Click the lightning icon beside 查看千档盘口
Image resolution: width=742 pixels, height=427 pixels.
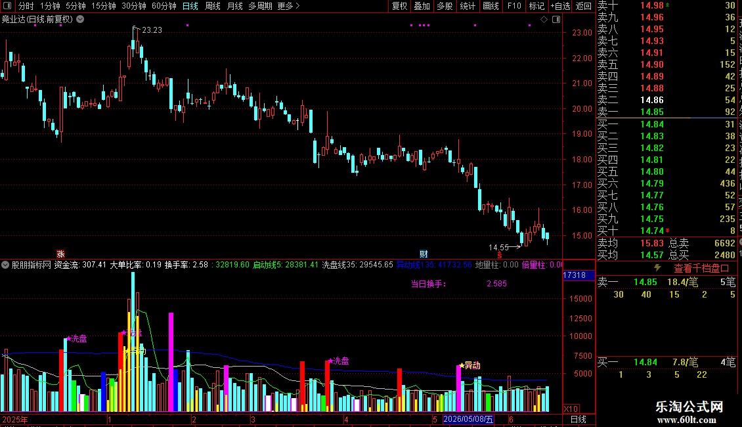pyautogui.click(x=657, y=268)
